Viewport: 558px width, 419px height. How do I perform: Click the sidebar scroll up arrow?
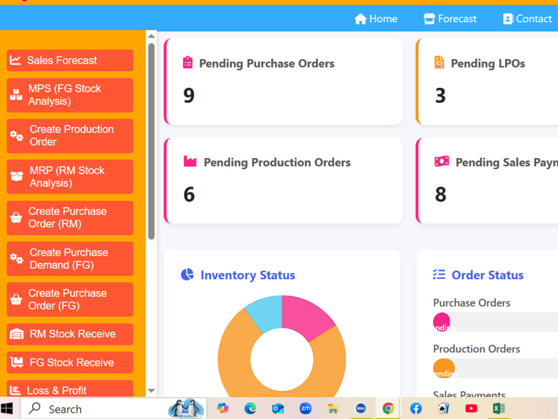pyautogui.click(x=151, y=36)
